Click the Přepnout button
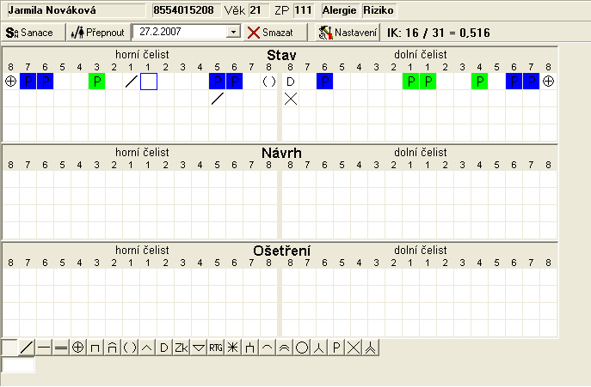The height and width of the screenshot is (387, 591). [97, 32]
